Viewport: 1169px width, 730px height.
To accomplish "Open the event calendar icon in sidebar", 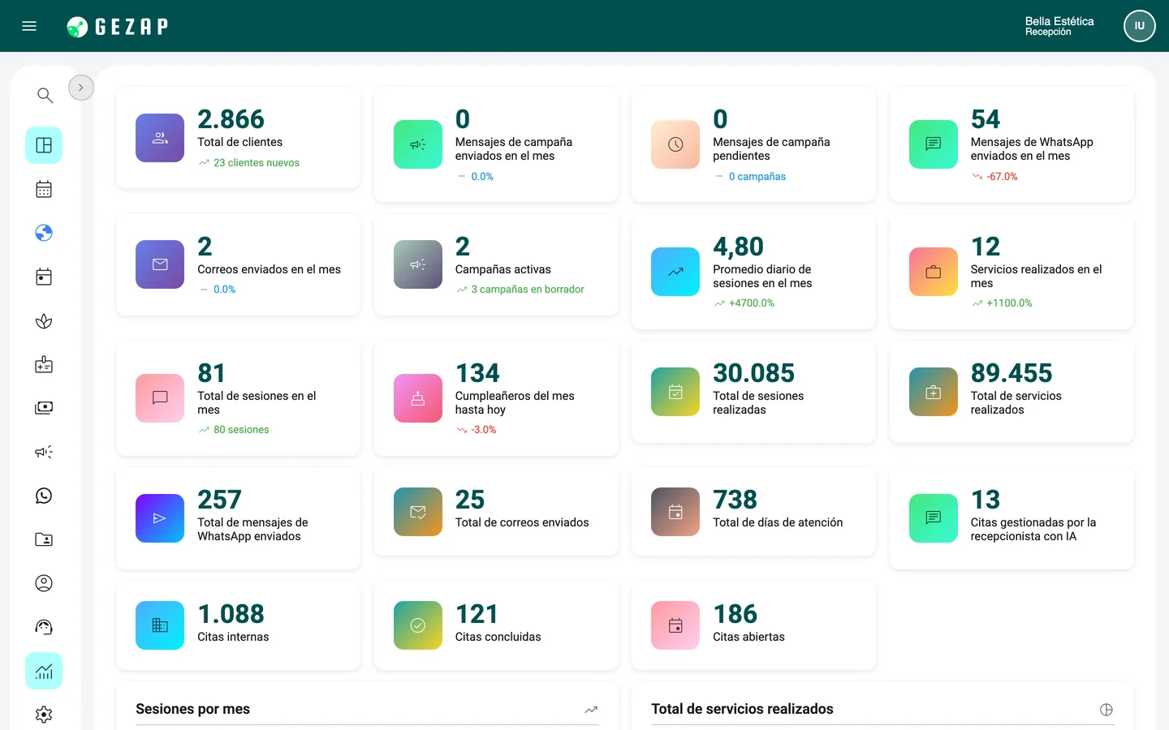I will click(44, 277).
